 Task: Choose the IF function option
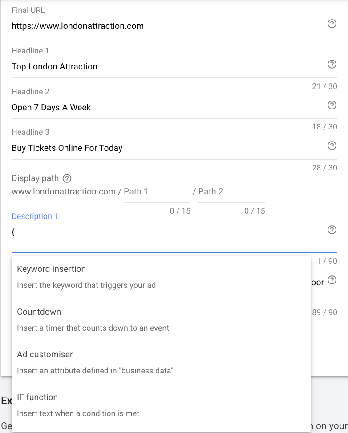[161, 405]
